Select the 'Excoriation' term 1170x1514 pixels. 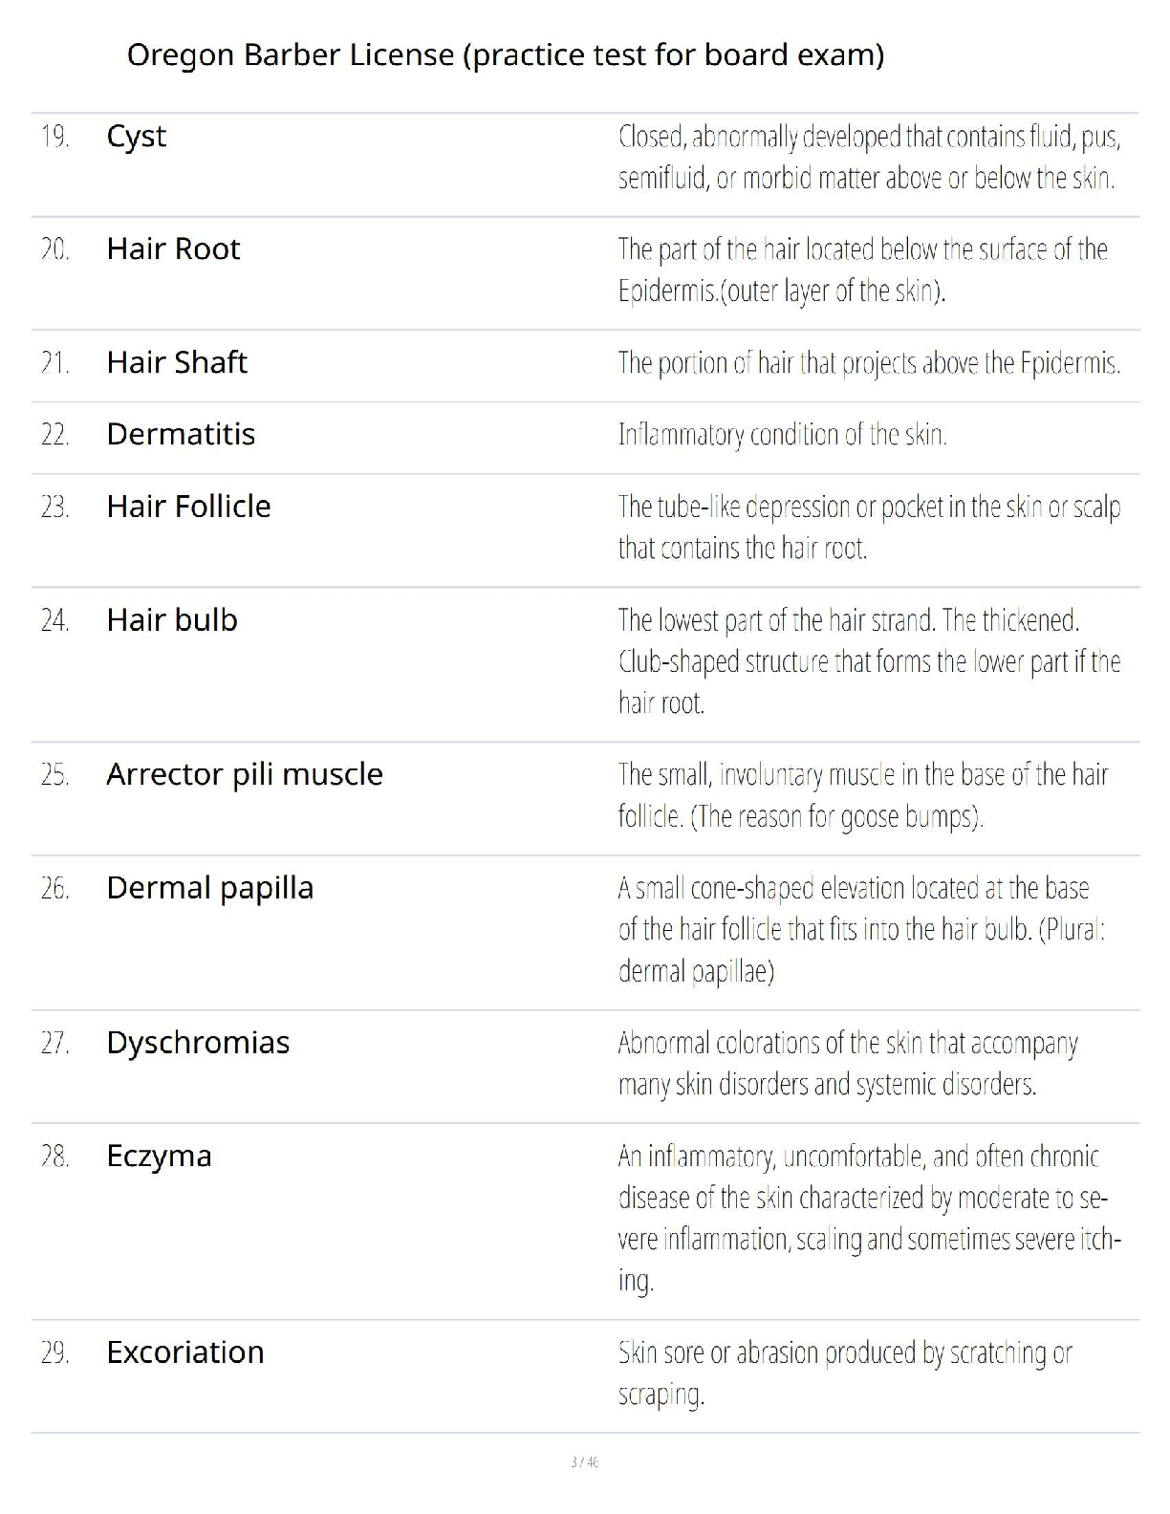click(185, 1352)
